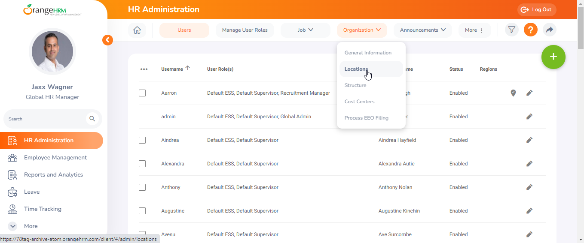Click the share arrow icon
This screenshot has width=584, height=243.
549,30
